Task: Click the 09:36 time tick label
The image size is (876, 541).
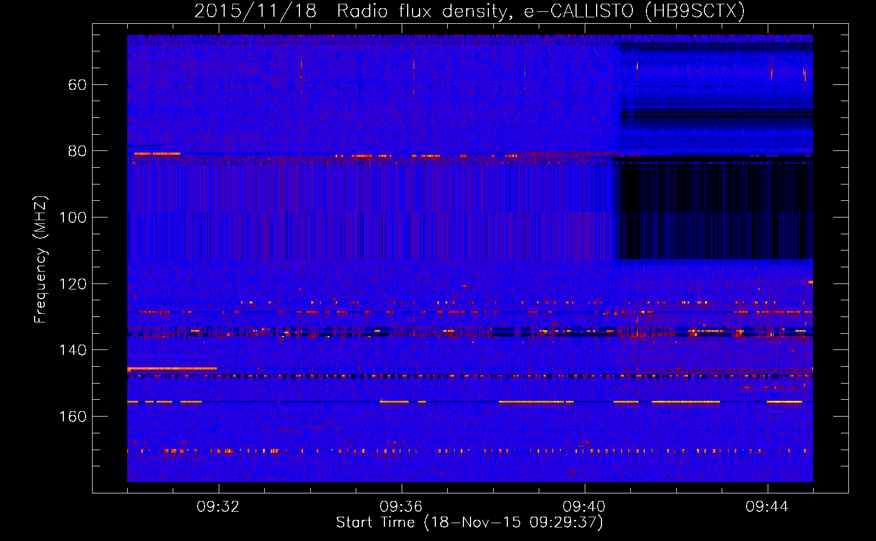Action: point(401,507)
